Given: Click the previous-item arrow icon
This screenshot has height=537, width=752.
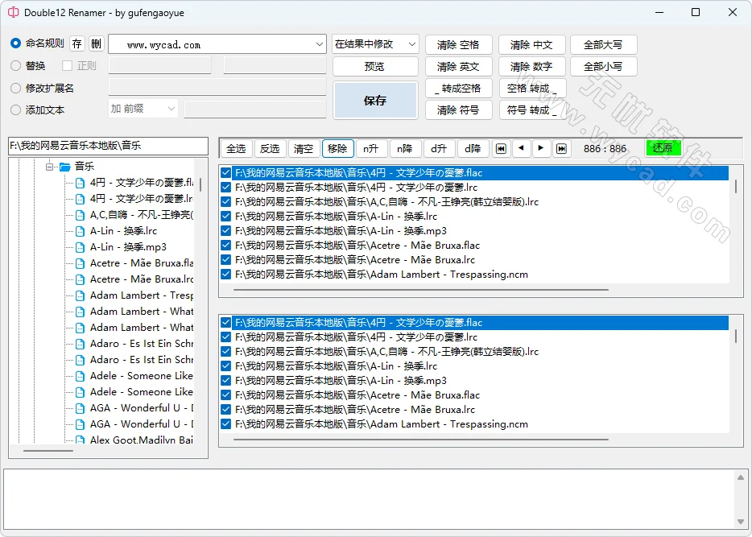Looking at the screenshot, I should coord(521,148).
